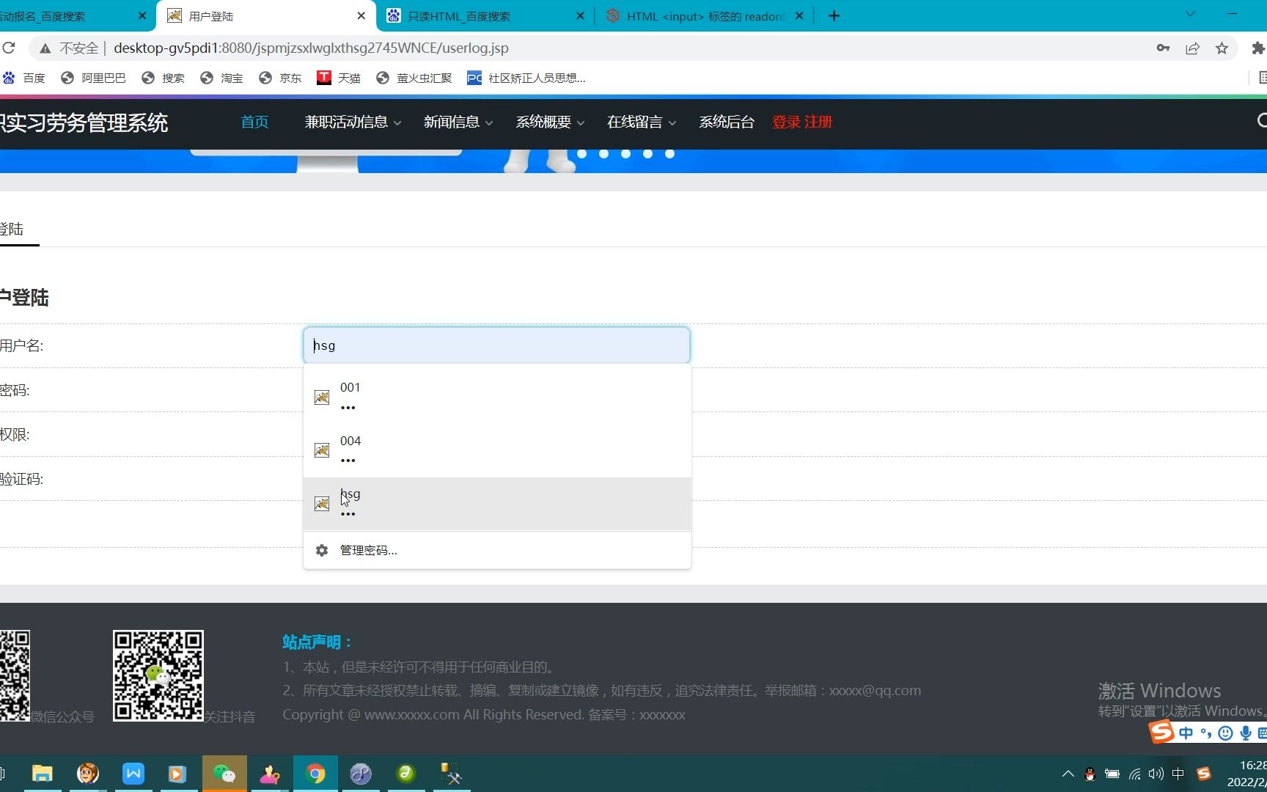The height and width of the screenshot is (792, 1267).
Task: Open the pink figure app in taskbar
Action: click(x=270, y=774)
